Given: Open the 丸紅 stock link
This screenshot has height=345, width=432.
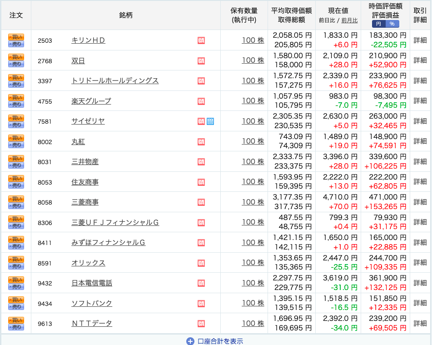Looking at the screenshot, I should (78, 141).
